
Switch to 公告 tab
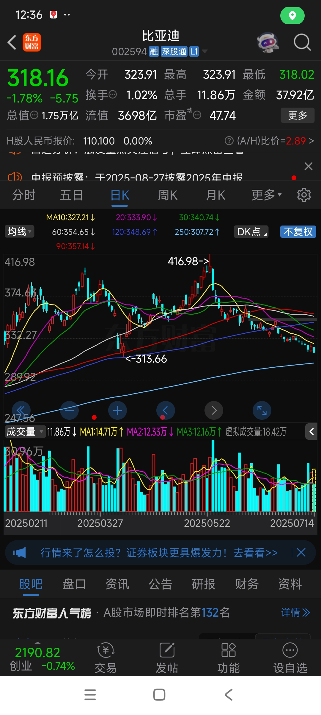(x=160, y=584)
